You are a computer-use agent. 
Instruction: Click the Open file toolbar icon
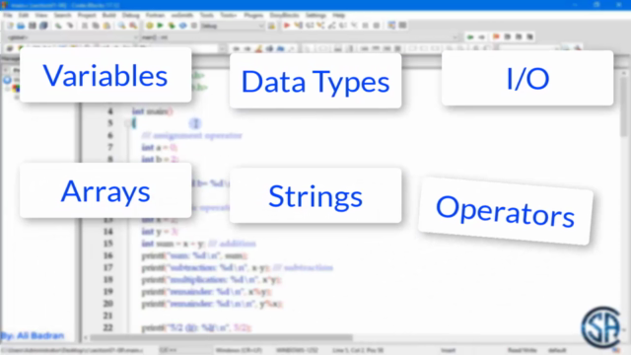[x=21, y=26]
